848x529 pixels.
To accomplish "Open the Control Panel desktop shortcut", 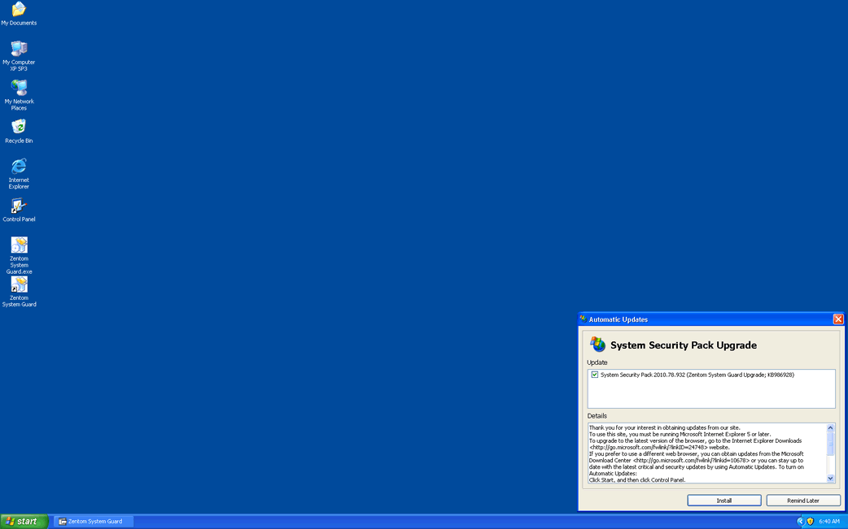I will point(19,206).
